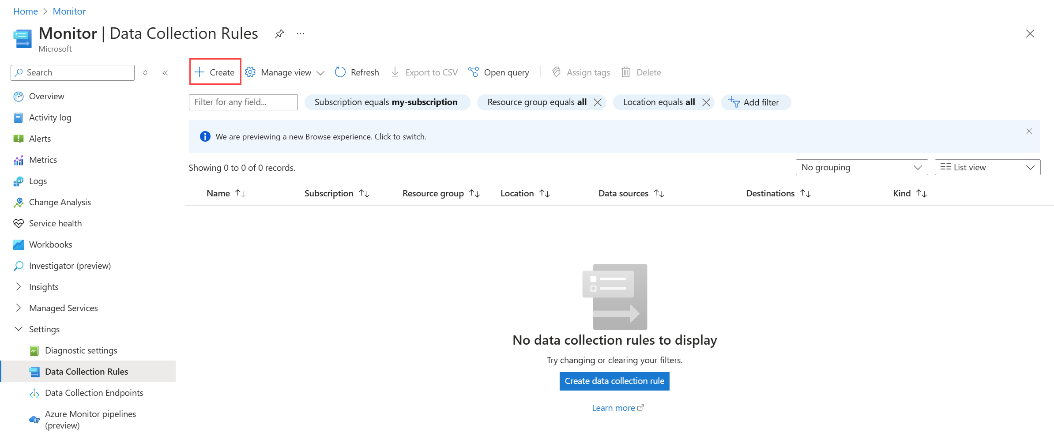Click the Delete toolbar button
This screenshot has width=1054, height=436.
[x=641, y=72]
